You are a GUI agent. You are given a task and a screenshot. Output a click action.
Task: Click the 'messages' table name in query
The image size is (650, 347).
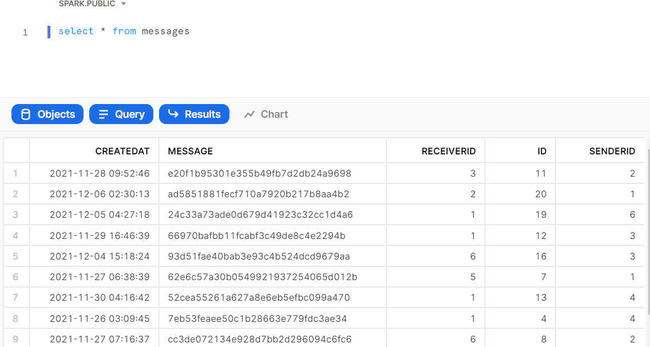[x=165, y=31]
